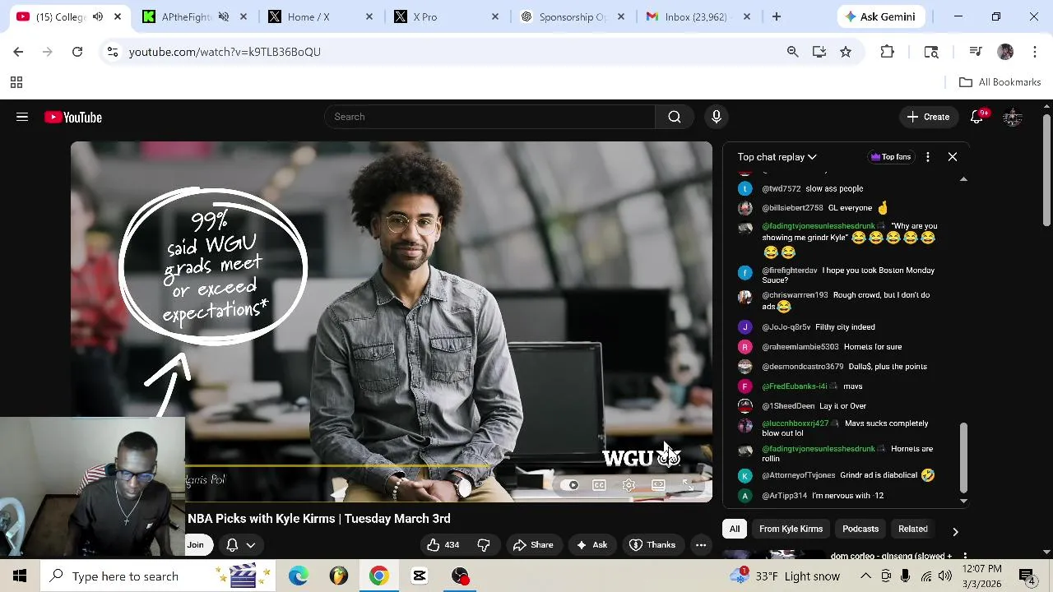Bookmark this page with the star
Screen dimensions: 1053x592
click(846, 52)
